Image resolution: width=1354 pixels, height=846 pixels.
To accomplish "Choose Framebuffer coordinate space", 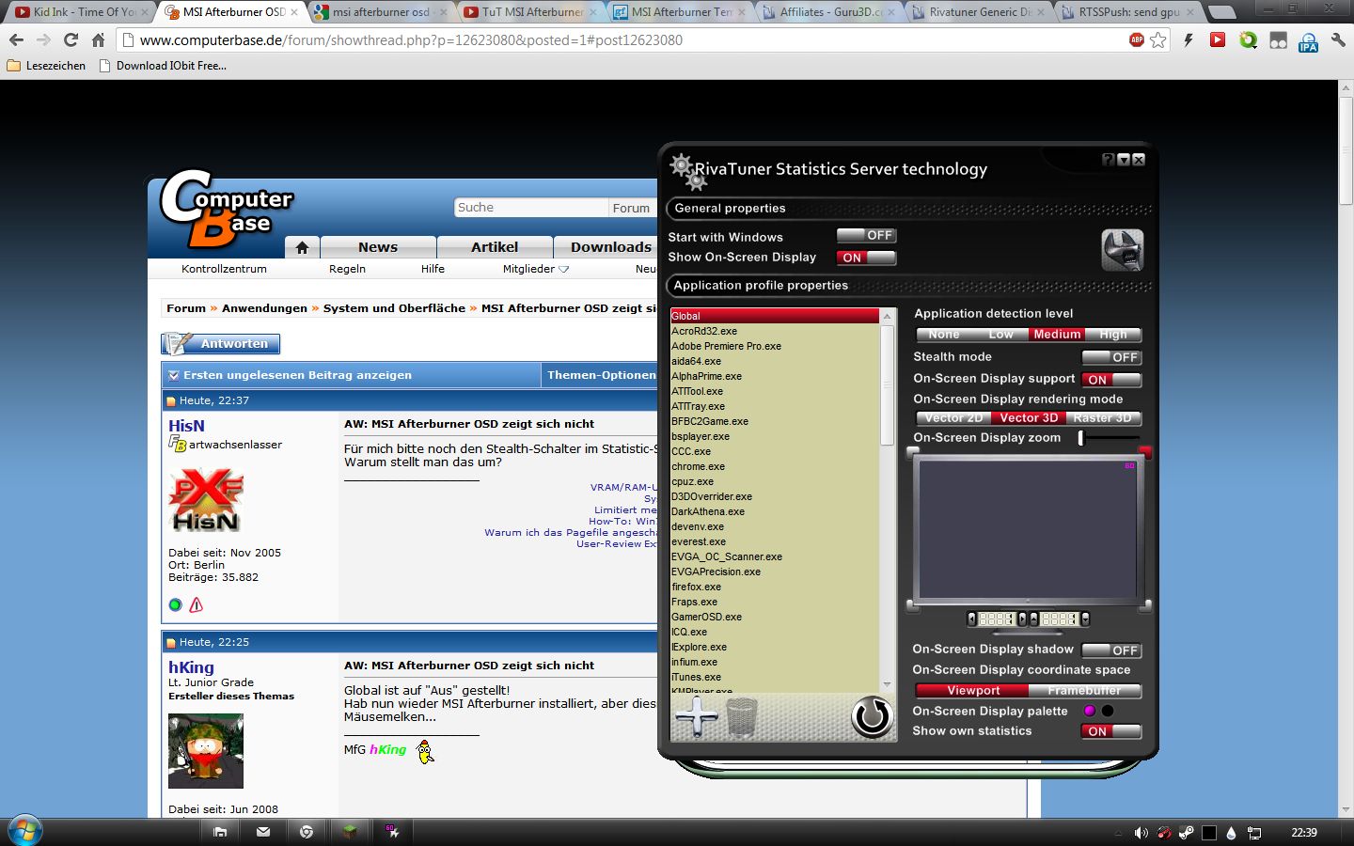I will (1085, 691).
